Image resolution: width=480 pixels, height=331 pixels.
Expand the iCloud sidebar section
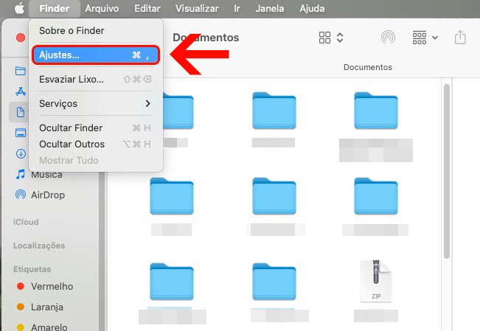point(26,222)
